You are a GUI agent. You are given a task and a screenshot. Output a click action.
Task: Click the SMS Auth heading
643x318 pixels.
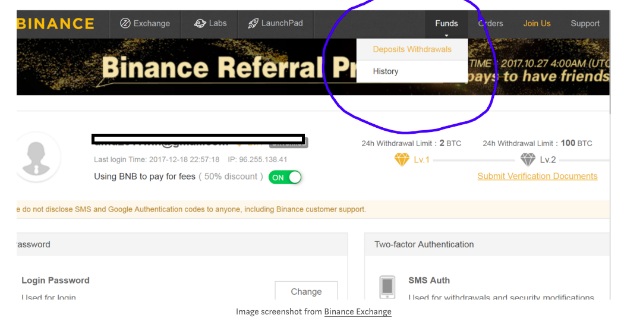click(x=429, y=281)
